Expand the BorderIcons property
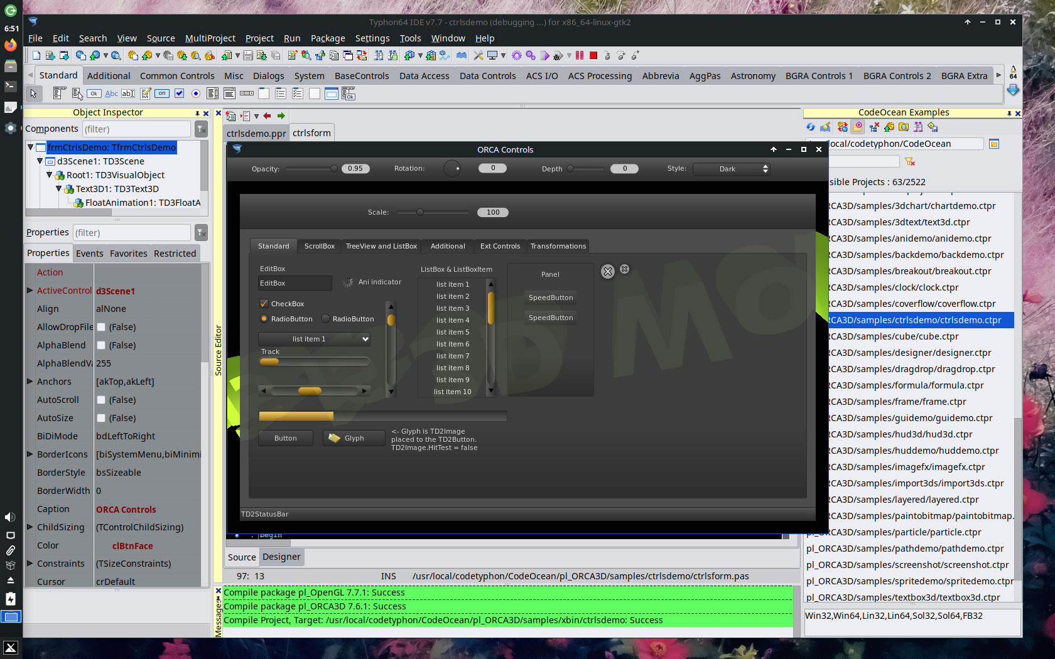1055x659 pixels. 30,454
